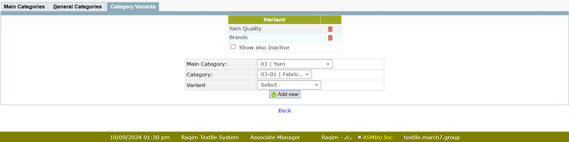Select the Category Variants tab
The height and width of the screenshot is (142, 569).
pyautogui.click(x=133, y=7)
